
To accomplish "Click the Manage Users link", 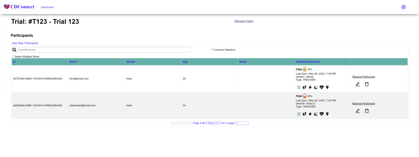I will 244,21.
